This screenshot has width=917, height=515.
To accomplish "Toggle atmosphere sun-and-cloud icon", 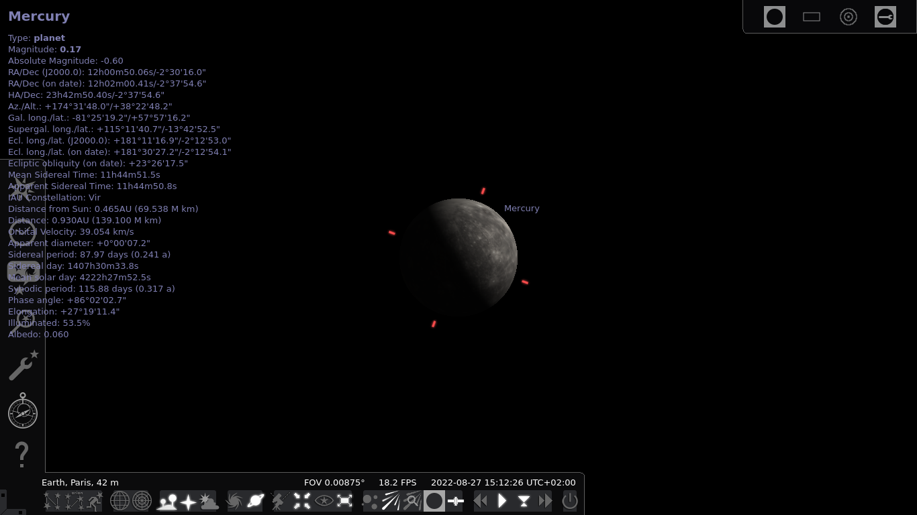I will pyautogui.click(x=209, y=501).
